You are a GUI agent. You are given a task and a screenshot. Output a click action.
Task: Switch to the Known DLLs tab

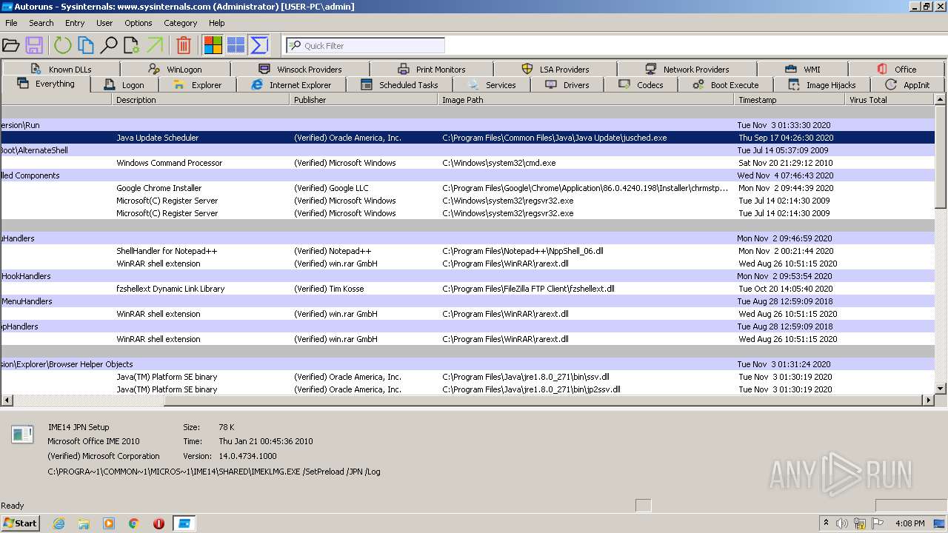click(61, 69)
